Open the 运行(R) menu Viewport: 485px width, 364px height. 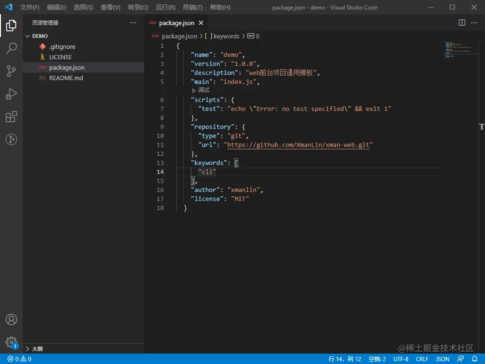pos(165,7)
